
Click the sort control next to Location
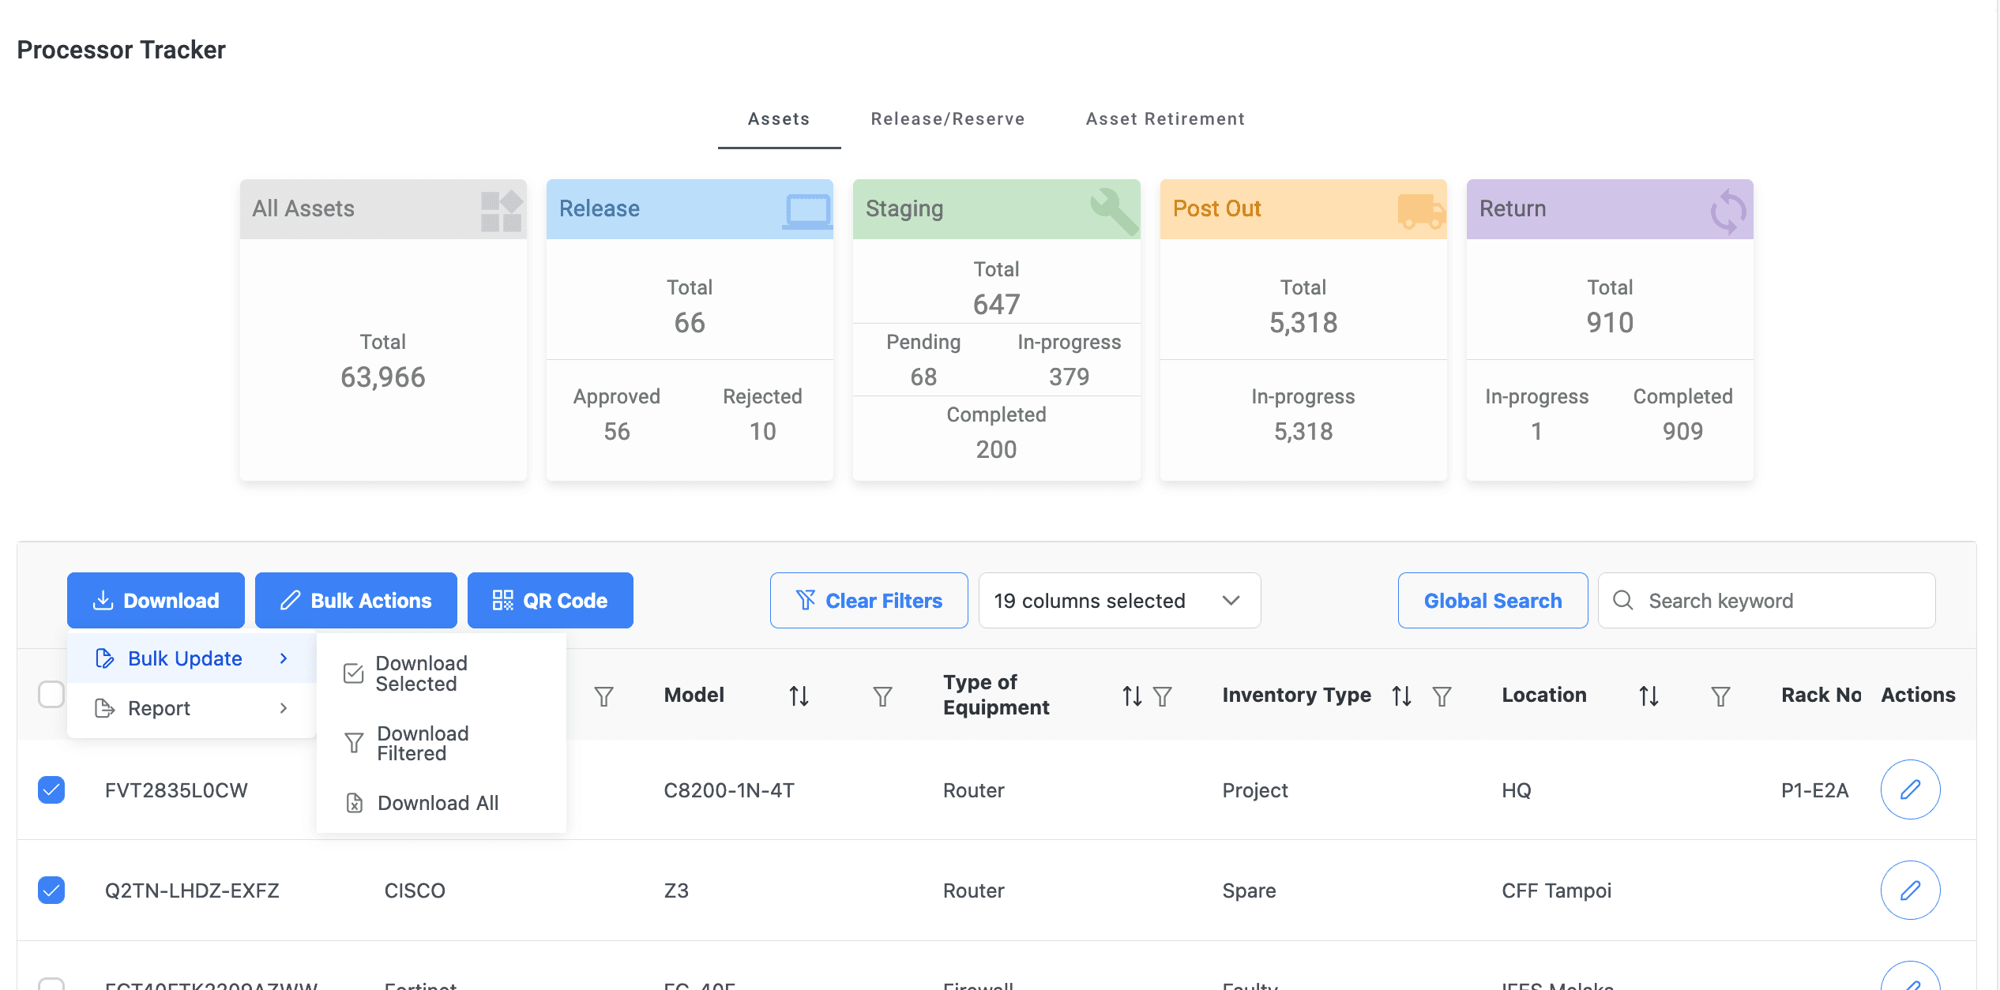point(1648,696)
